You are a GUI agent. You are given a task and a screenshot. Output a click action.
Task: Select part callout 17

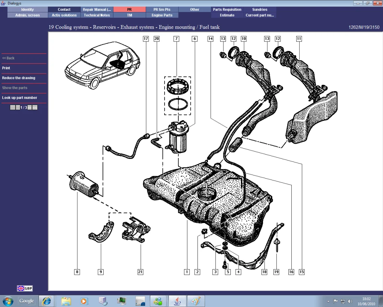146,39
